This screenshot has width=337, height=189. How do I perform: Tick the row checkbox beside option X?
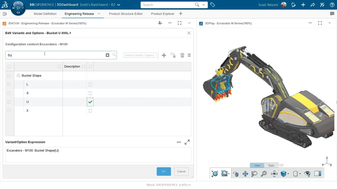9,111
